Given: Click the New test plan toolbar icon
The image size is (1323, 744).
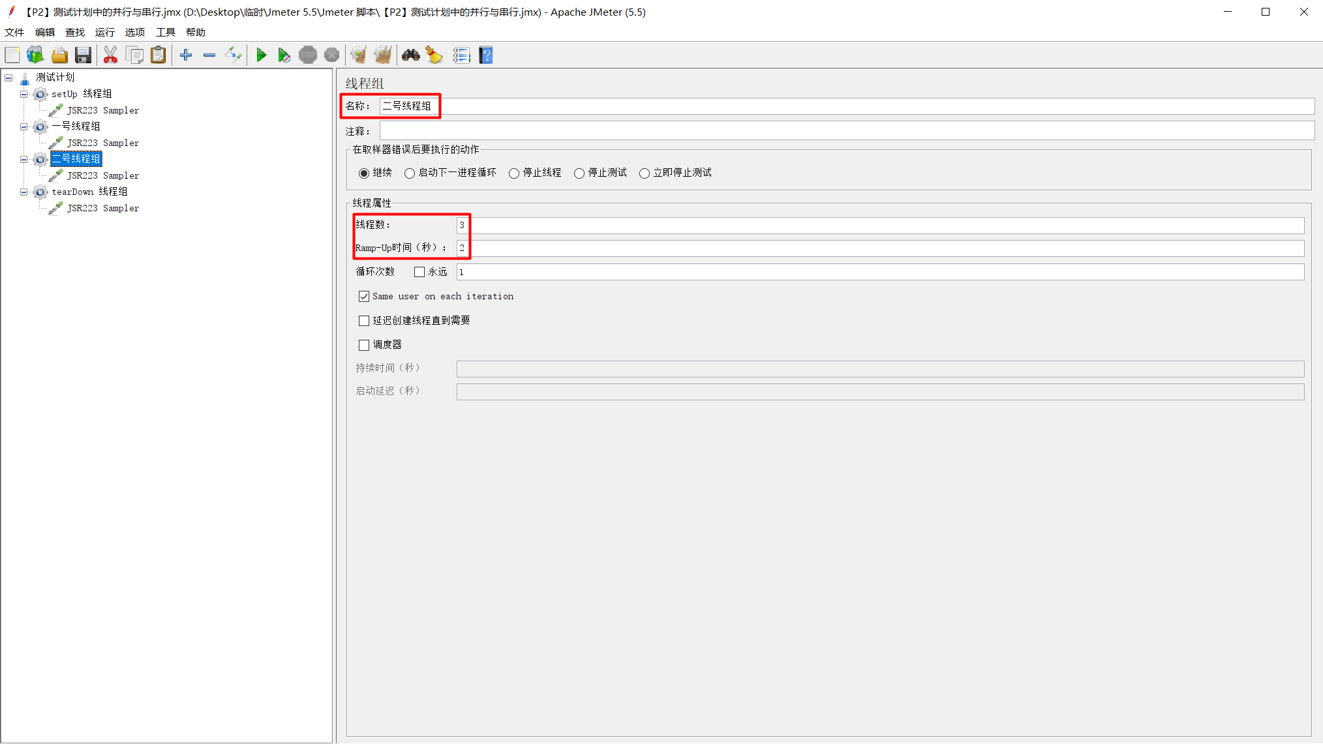Looking at the screenshot, I should click(12, 55).
